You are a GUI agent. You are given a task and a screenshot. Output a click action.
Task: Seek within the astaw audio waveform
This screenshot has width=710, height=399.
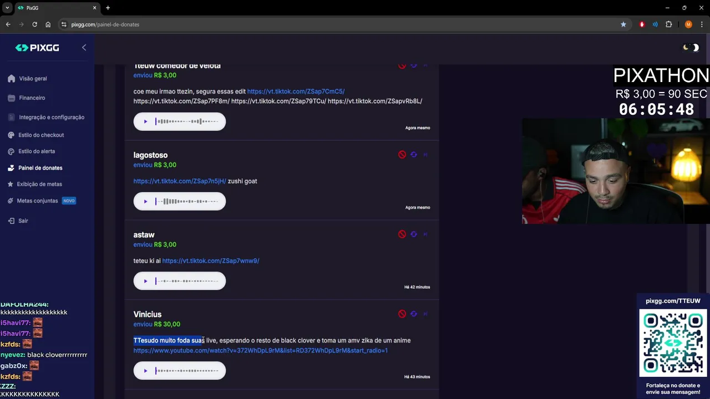(x=187, y=281)
